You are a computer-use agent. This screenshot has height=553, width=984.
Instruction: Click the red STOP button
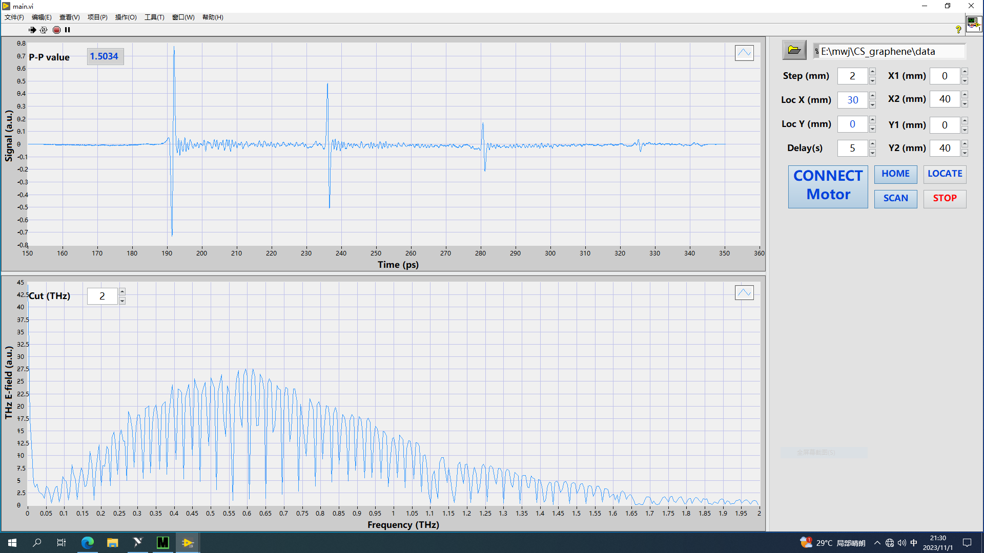[x=945, y=199]
